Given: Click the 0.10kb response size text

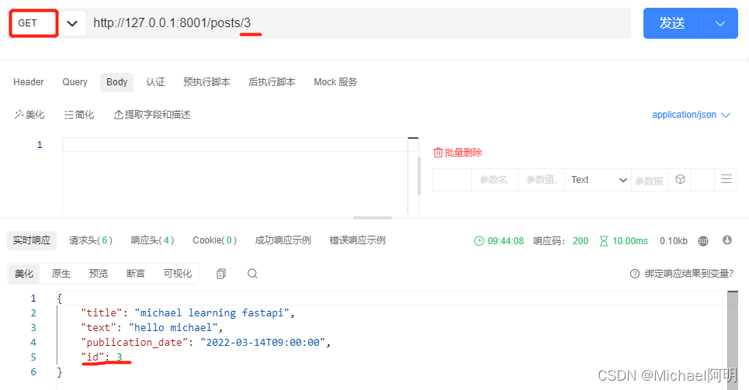Looking at the screenshot, I should (674, 241).
